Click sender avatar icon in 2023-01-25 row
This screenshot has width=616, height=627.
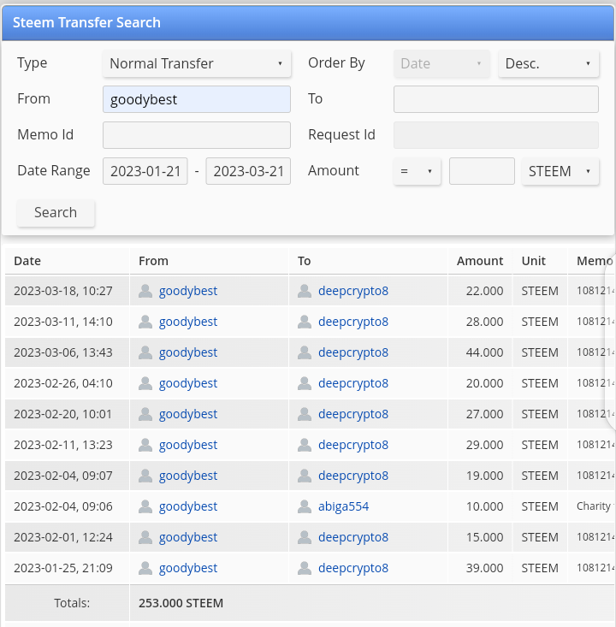point(145,568)
